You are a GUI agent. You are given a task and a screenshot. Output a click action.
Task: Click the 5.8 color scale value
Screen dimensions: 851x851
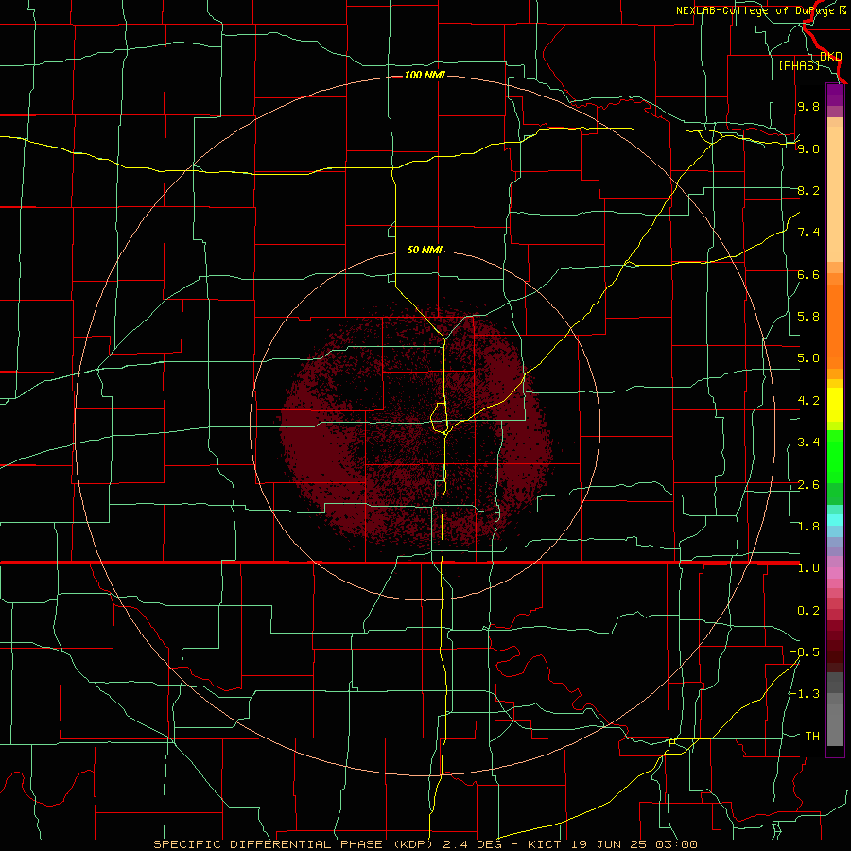coord(808,317)
